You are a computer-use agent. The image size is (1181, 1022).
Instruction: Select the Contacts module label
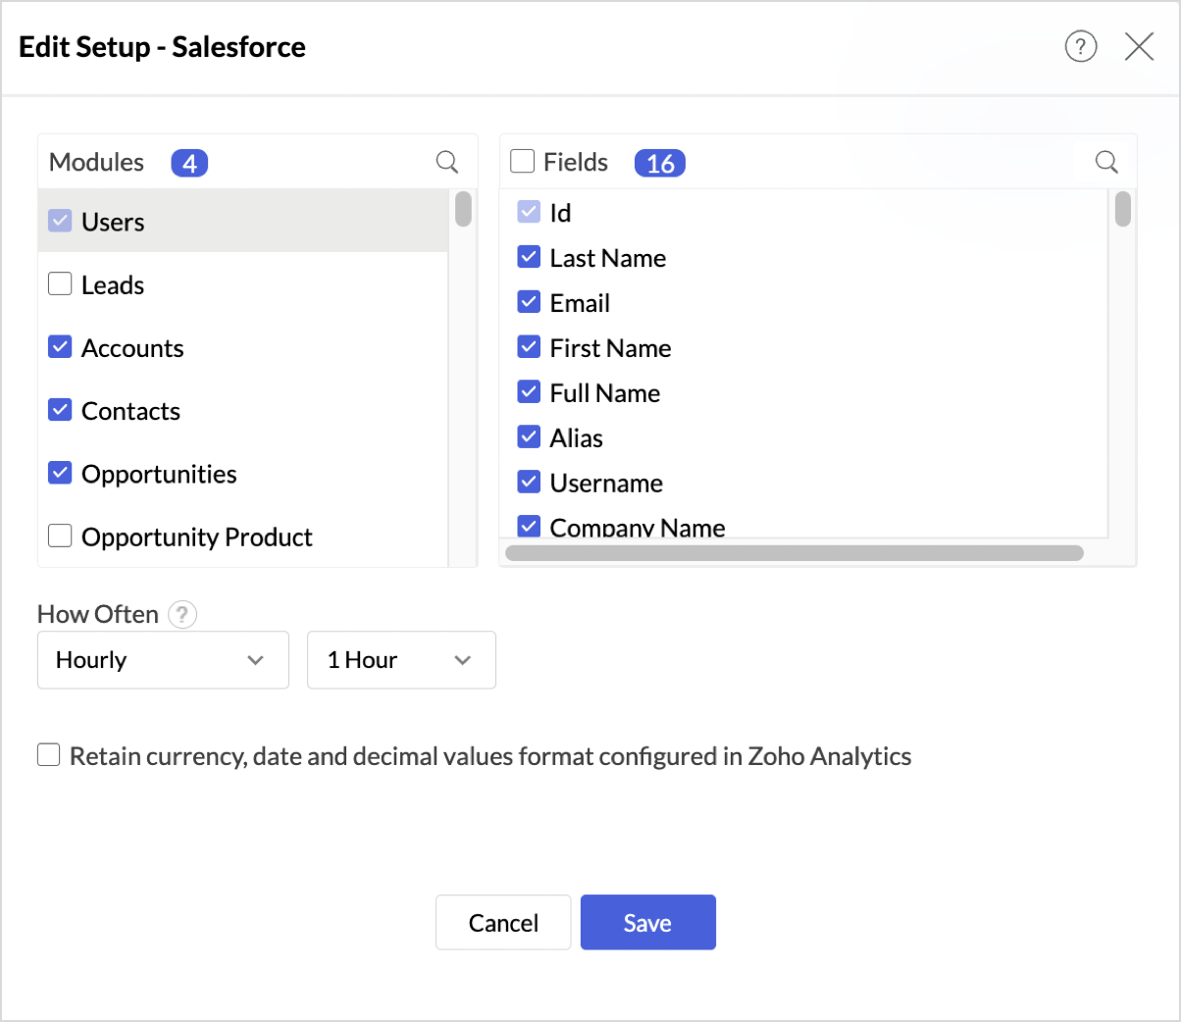pyautogui.click(x=130, y=411)
